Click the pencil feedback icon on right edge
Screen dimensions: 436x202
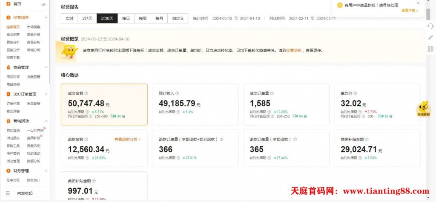click(430, 37)
